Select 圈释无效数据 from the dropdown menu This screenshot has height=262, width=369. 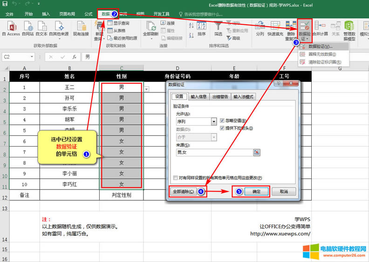point(321,54)
